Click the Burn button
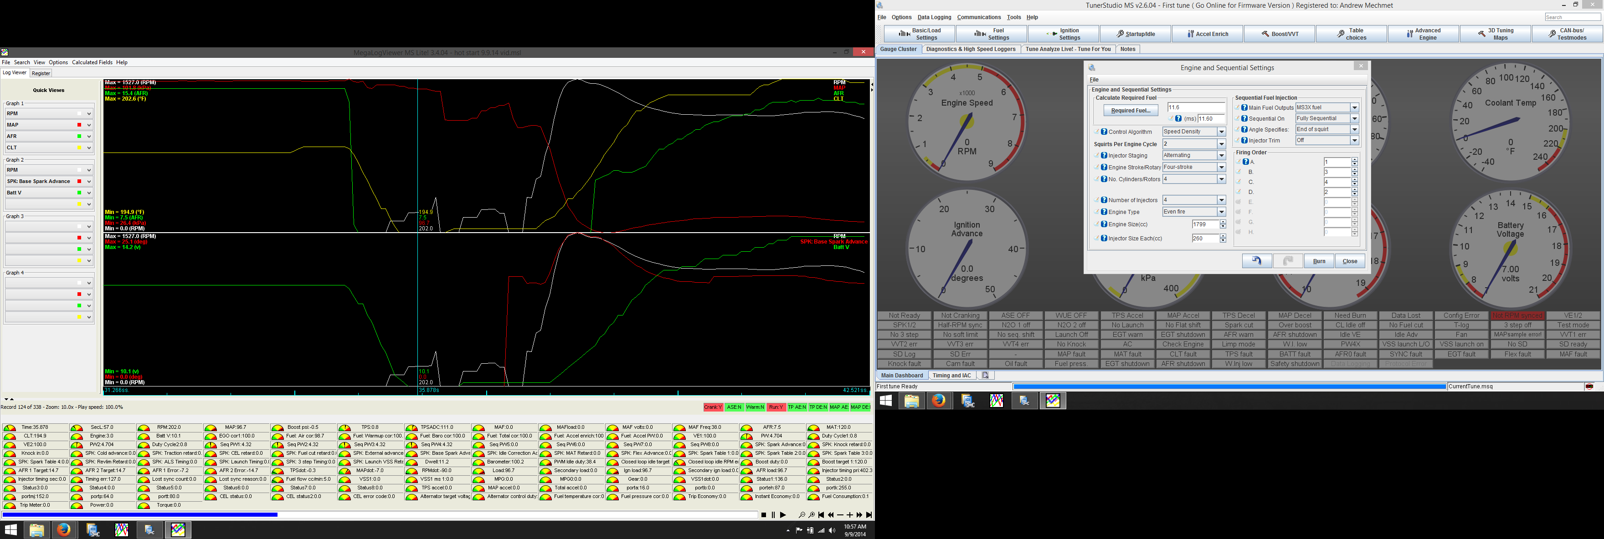Screen dimensions: 1604x539 [1319, 261]
